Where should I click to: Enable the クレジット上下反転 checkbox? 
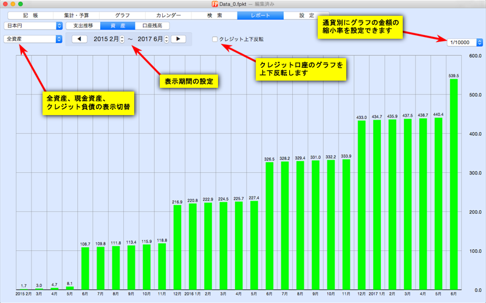[x=214, y=39]
